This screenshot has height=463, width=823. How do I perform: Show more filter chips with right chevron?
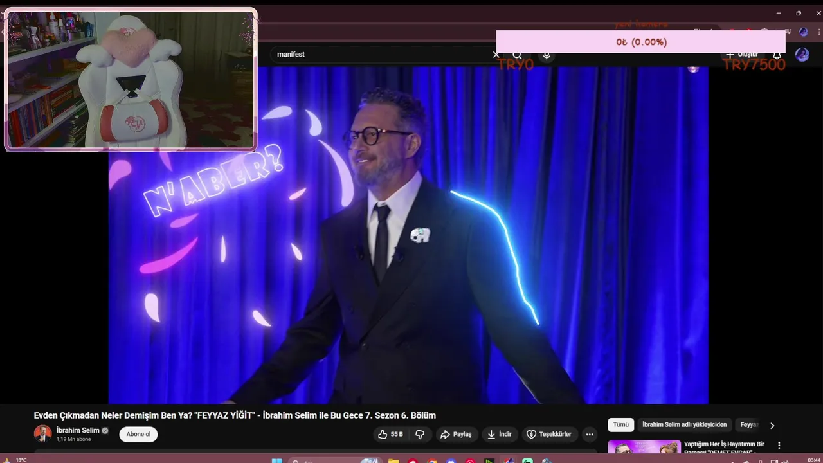772,426
